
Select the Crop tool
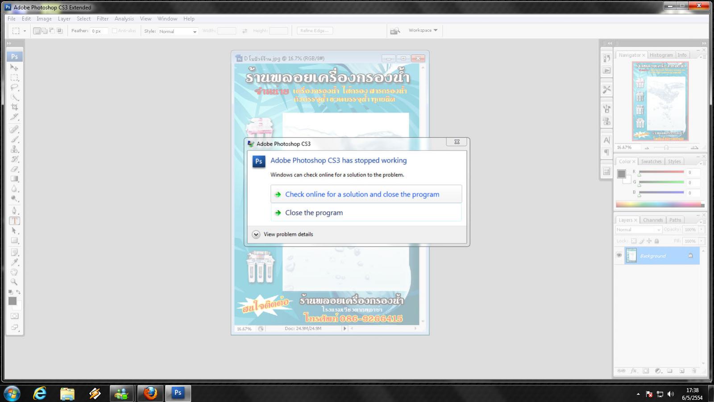[14, 107]
